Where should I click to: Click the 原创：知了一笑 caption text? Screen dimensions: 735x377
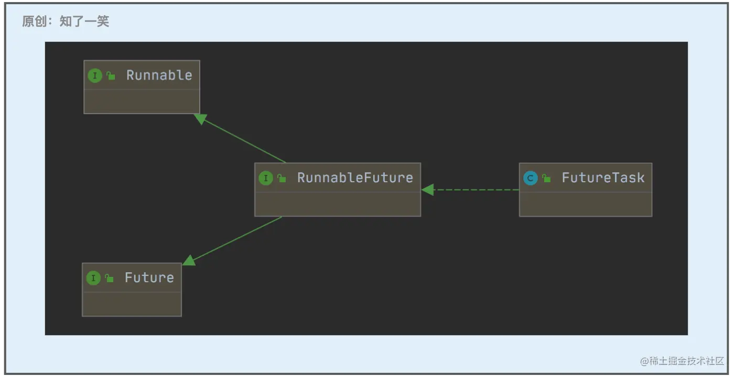tap(66, 21)
